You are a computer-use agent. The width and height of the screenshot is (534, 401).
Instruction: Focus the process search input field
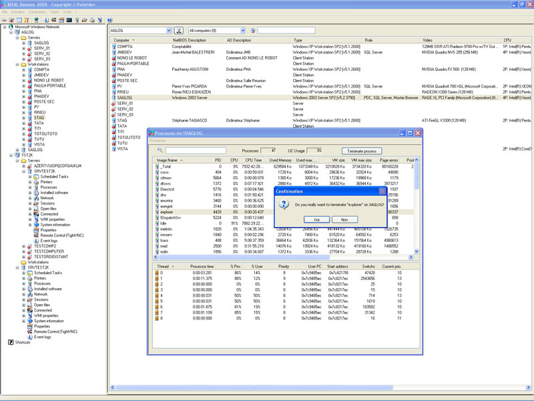click(x=196, y=150)
